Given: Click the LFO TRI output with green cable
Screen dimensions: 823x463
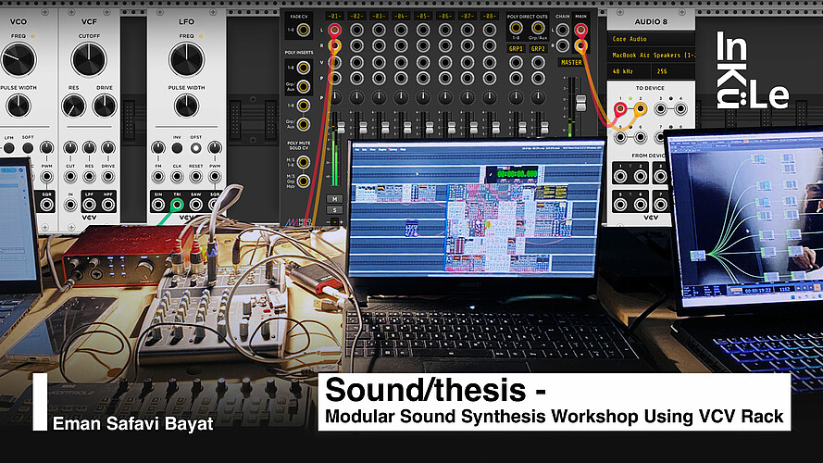Looking at the screenshot, I should [177, 205].
